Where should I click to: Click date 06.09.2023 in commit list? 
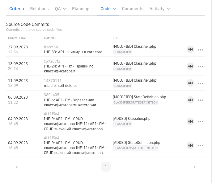pyautogui.click(x=18, y=97)
